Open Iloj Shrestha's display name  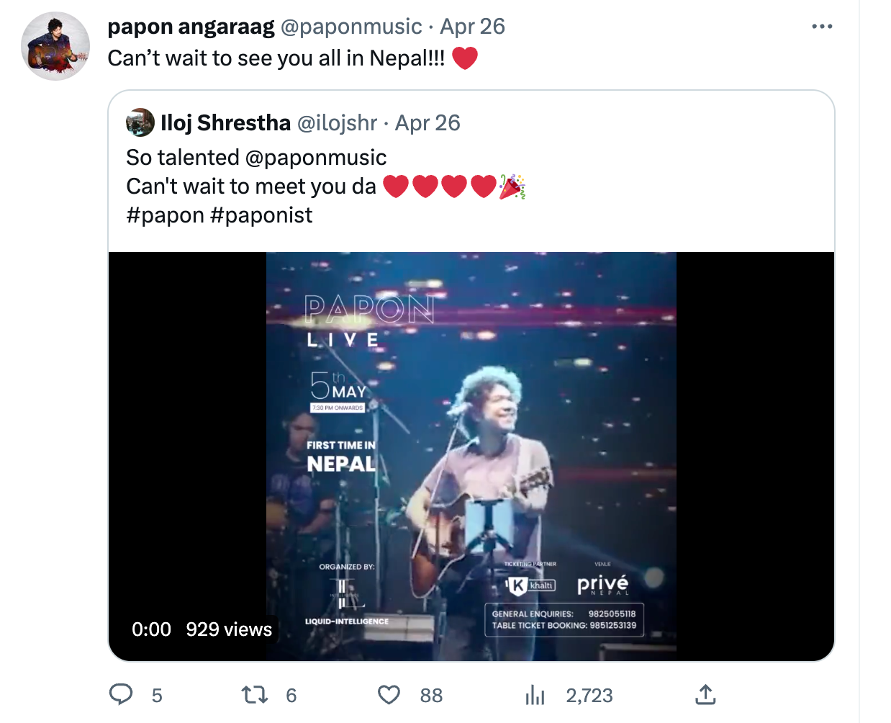(226, 123)
